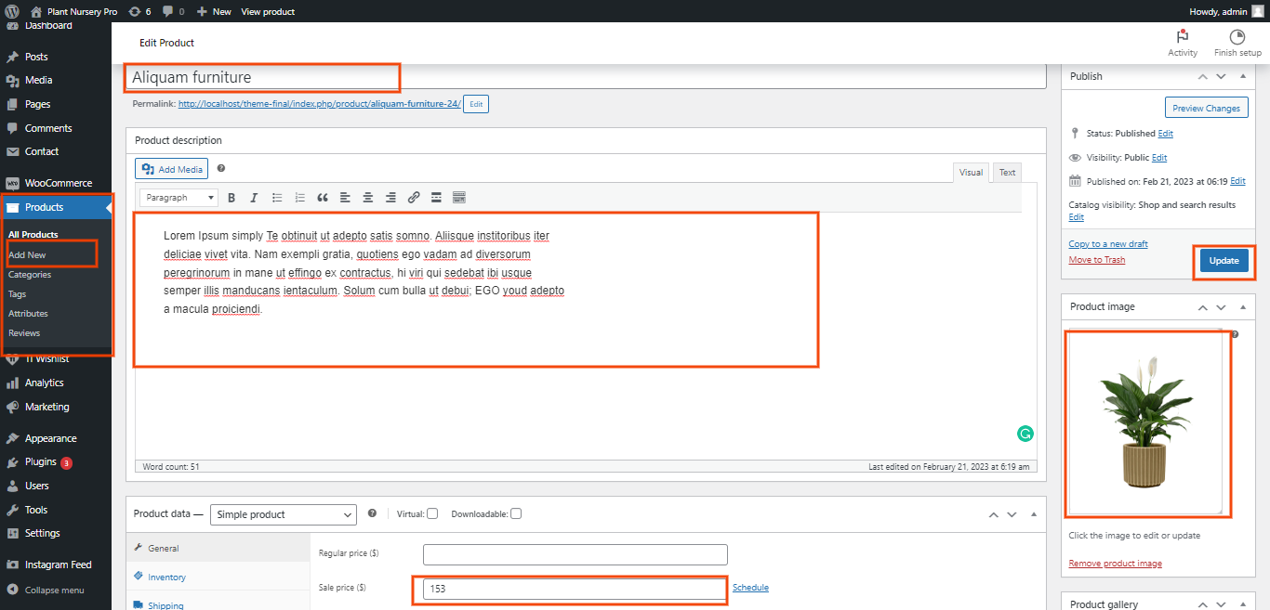The image size is (1270, 610).
Task: Click into the Regular price field
Action: pos(575,555)
